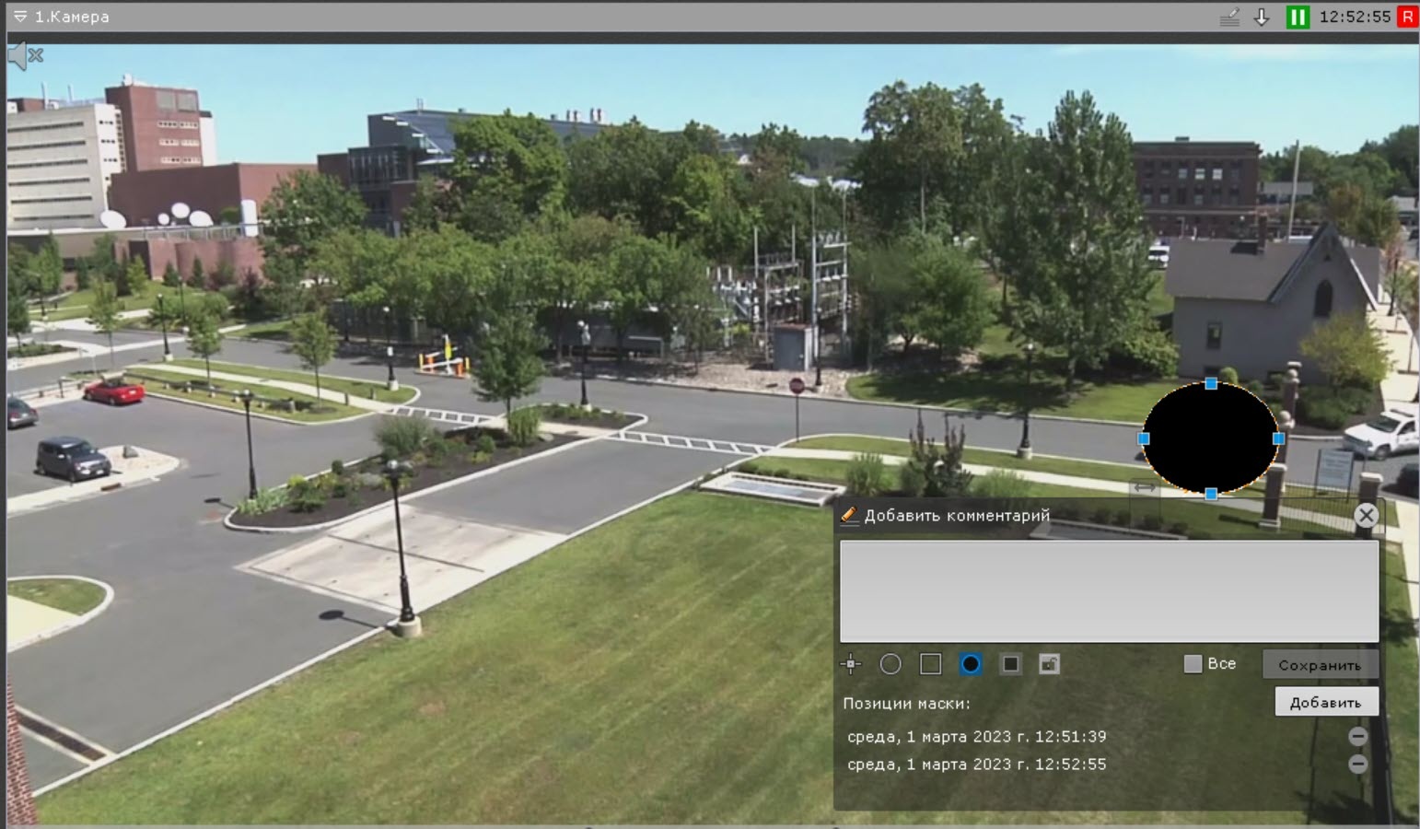The image size is (1420, 829).
Task: Select the filled circle mask tool
Action: [x=971, y=664]
